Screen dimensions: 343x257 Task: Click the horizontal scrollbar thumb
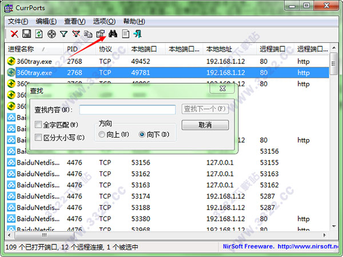point(45,235)
